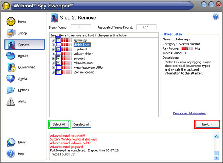Viewport: 223px width, 163px height.
Task: Click the Sweep computer icon
Action: [x=11, y=33]
